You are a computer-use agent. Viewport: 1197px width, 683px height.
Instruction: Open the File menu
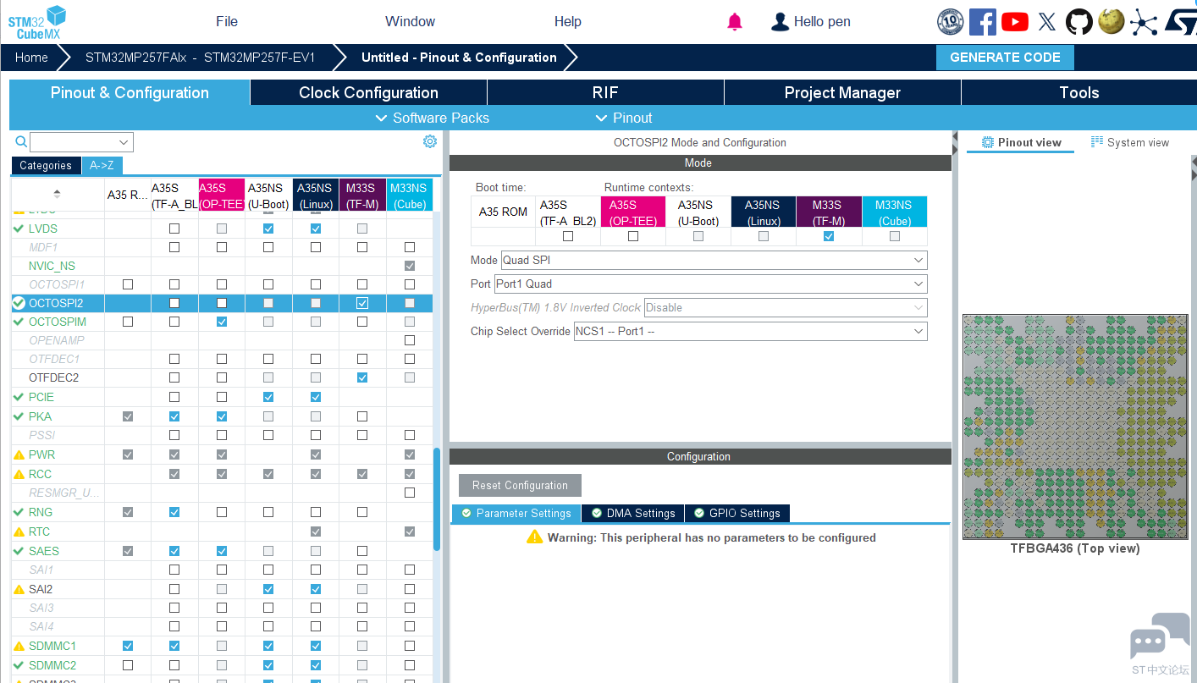(x=227, y=22)
